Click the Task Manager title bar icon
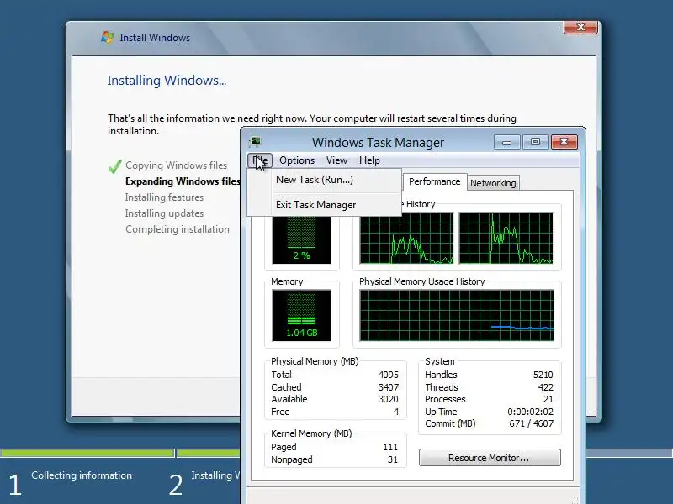The height and width of the screenshot is (504, 673). [x=255, y=141]
